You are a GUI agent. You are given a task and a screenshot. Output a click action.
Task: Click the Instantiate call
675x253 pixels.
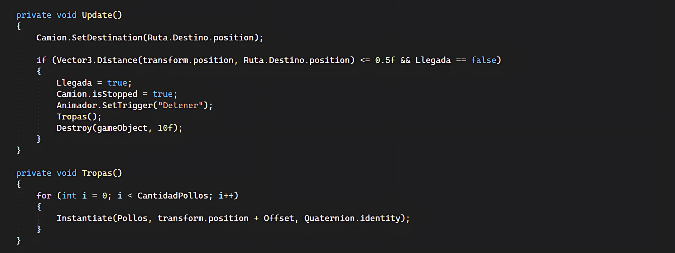[x=84, y=218]
